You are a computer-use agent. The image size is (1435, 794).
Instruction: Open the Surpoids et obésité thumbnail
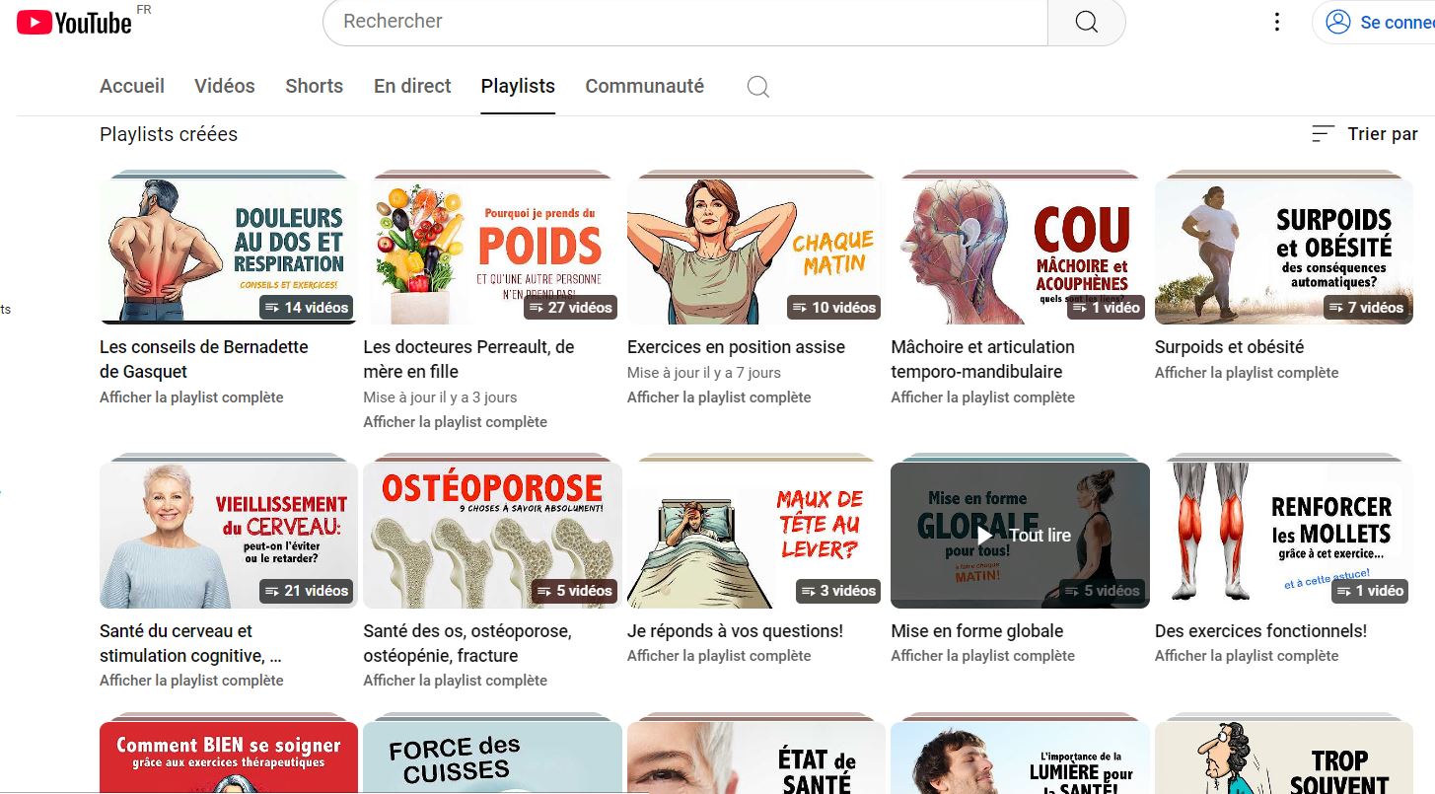click(1284, 252)
